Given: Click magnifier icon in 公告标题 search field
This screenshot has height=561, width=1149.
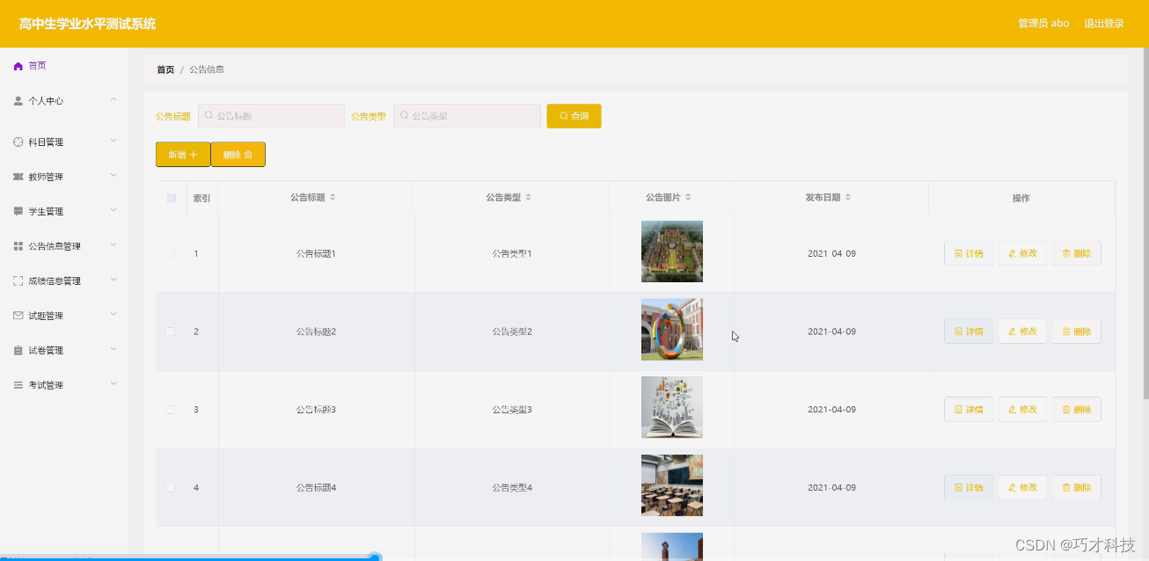Looking at the screenshot, I should [209, 116].
